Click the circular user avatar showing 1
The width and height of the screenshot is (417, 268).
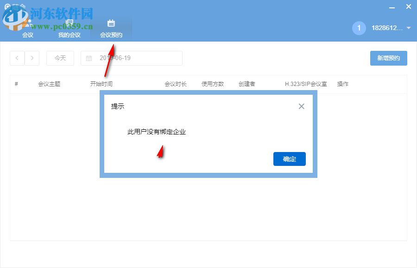point(359,28)
